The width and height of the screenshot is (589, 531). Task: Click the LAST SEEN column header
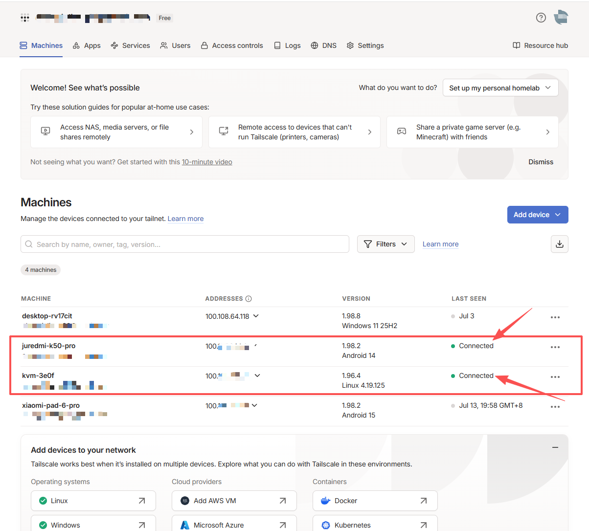469,299
